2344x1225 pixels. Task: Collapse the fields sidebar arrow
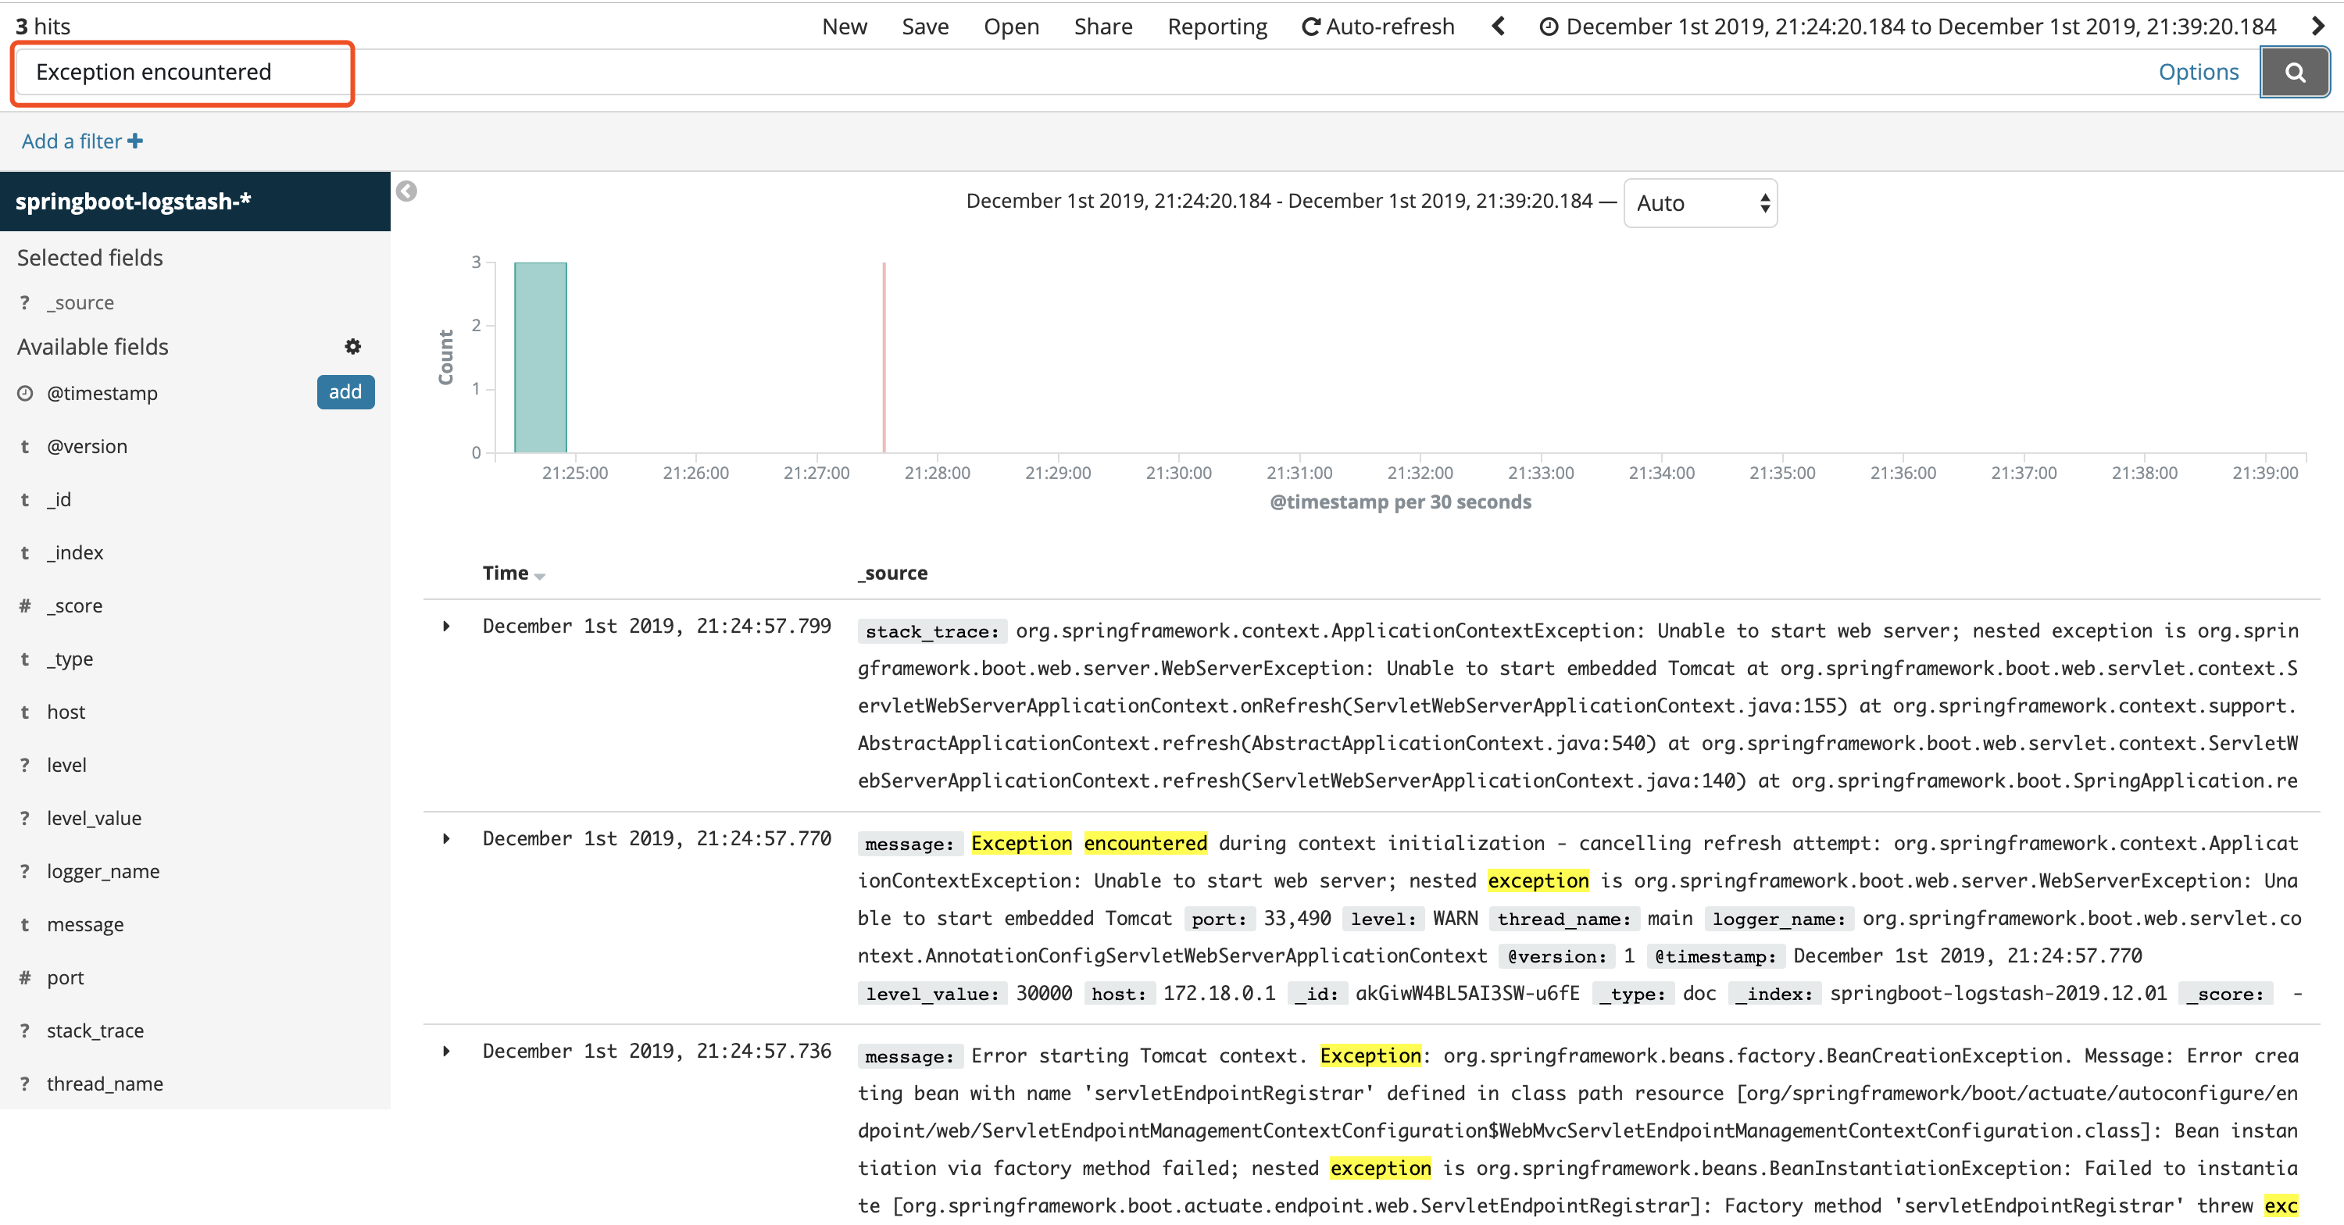[x=407, y=191]
